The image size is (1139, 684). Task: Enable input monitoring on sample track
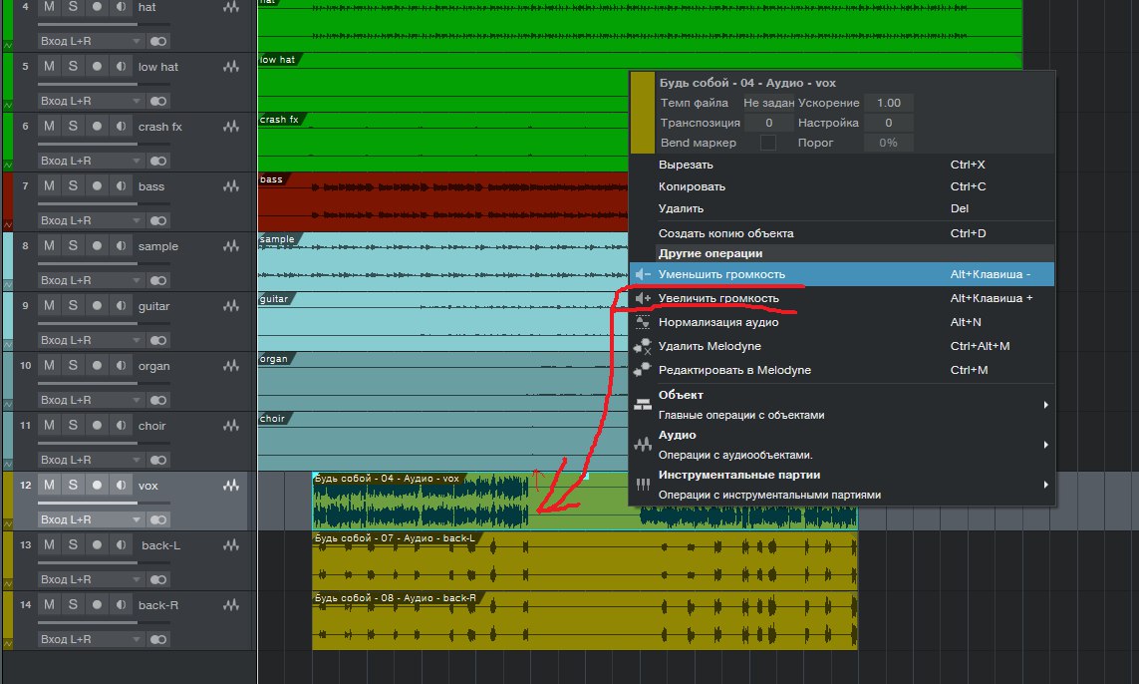[x=122, y=245]
